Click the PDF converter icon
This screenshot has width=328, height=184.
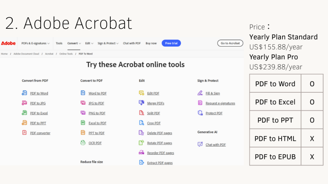[x=24, y=133]
